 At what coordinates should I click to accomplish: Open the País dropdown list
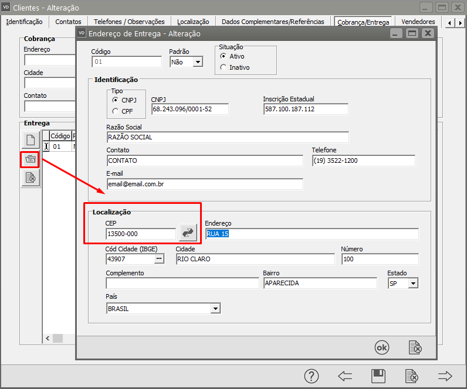click(x=215, y=309)
